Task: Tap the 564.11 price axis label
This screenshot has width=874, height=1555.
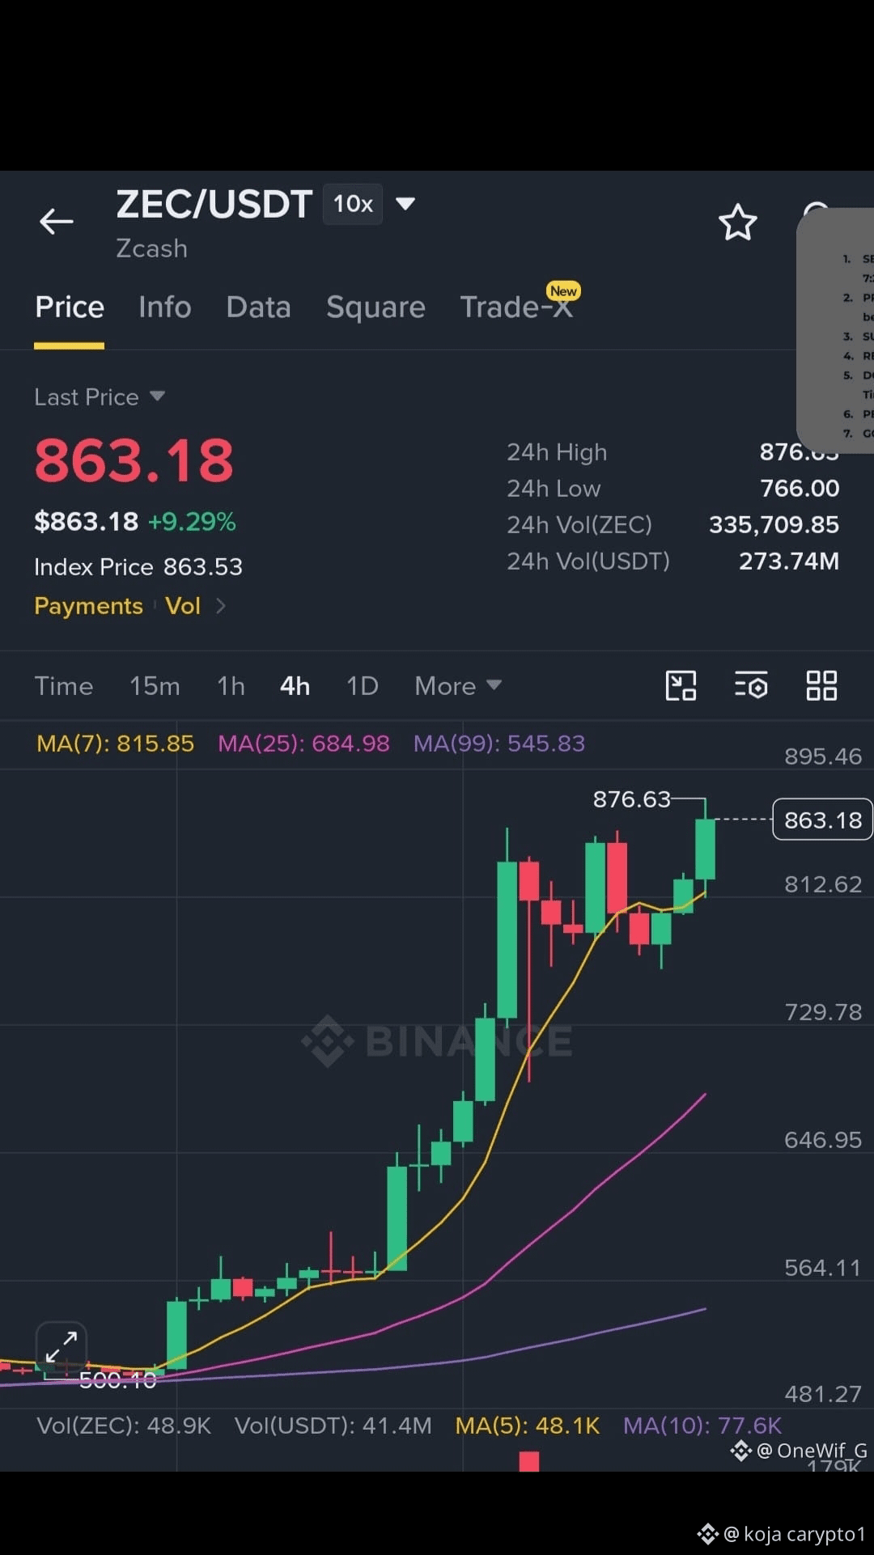Action: (x=823, y=1268)
